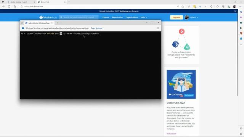Click Watch now link in top banner
244x137 pixels.
(124, 11)
